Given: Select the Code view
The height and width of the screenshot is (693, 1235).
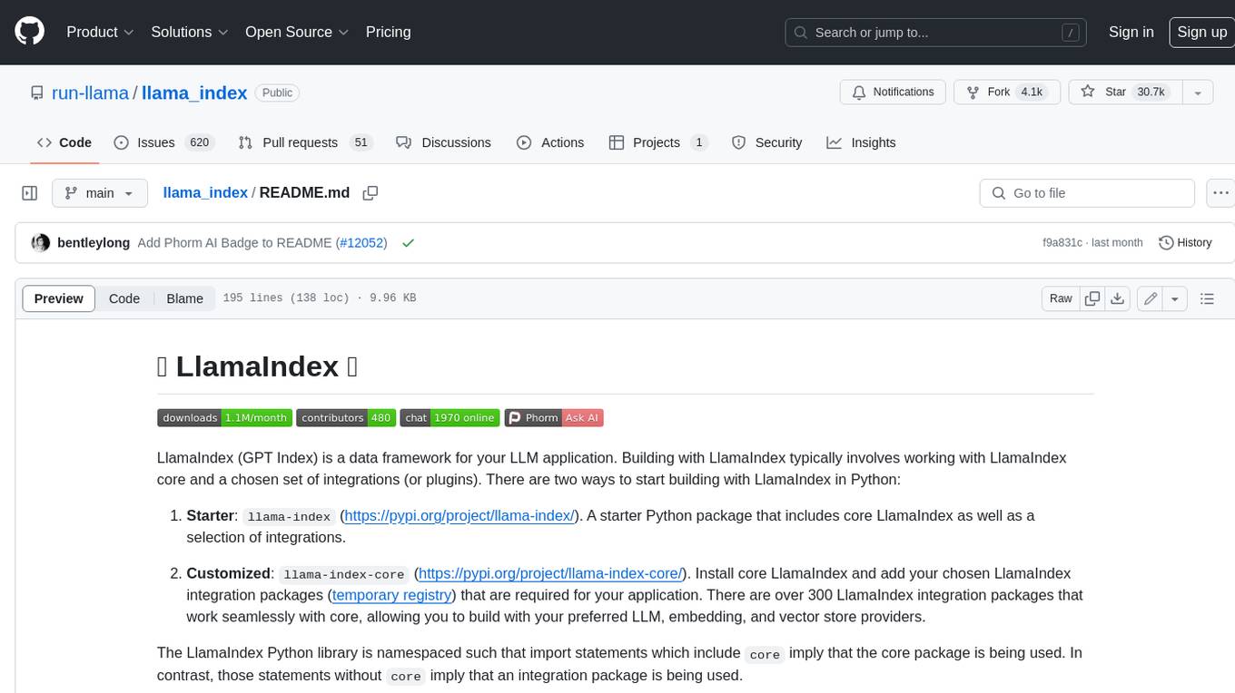Looking at the screenshot, I should pyautogui.click(x=124, y=298).
